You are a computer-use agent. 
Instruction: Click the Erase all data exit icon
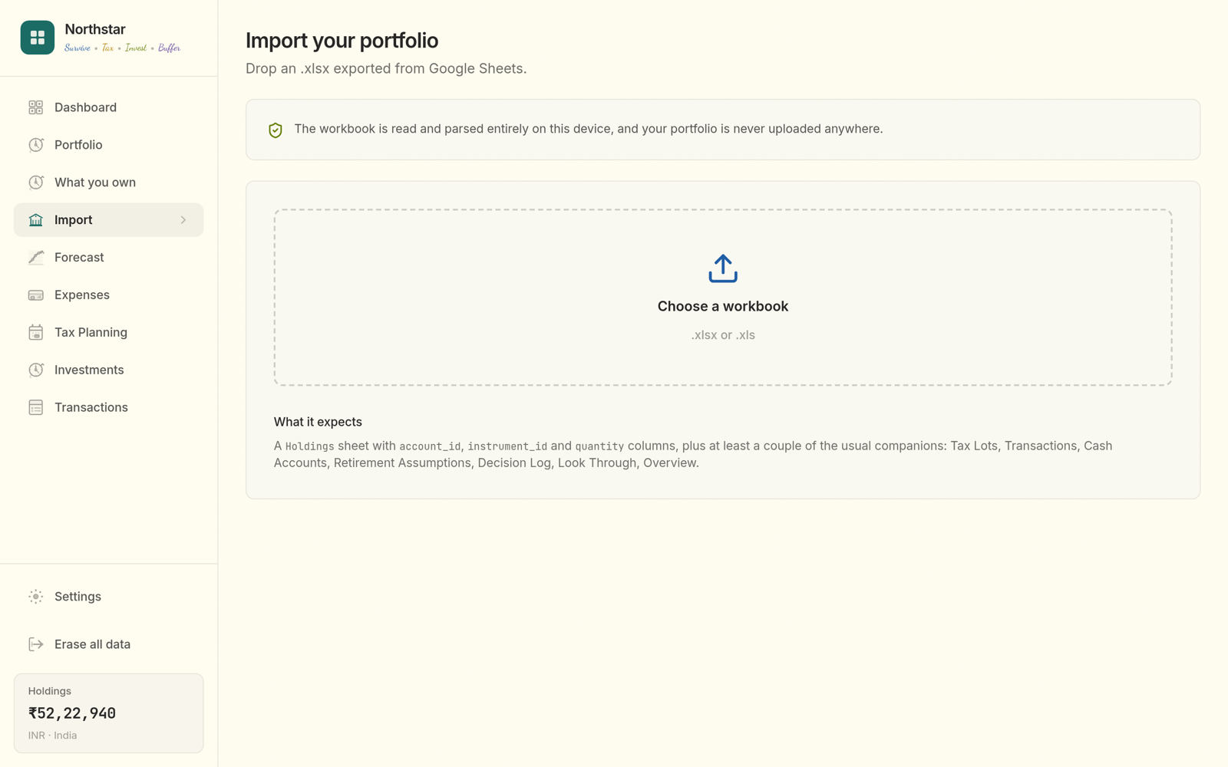36,644
